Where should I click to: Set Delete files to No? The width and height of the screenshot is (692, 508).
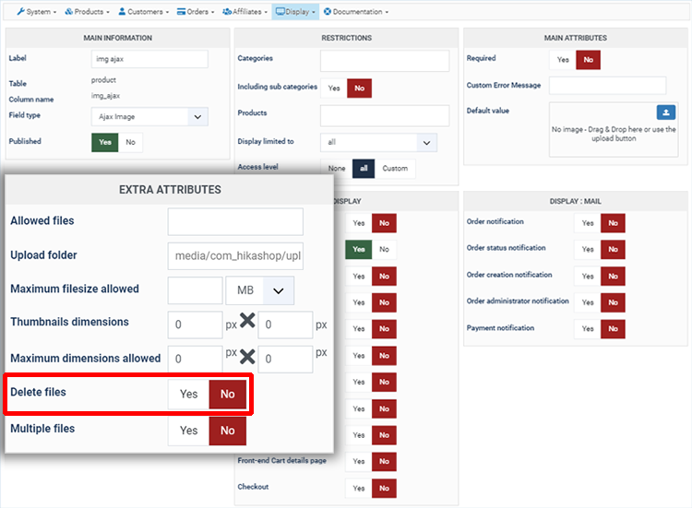228,395
